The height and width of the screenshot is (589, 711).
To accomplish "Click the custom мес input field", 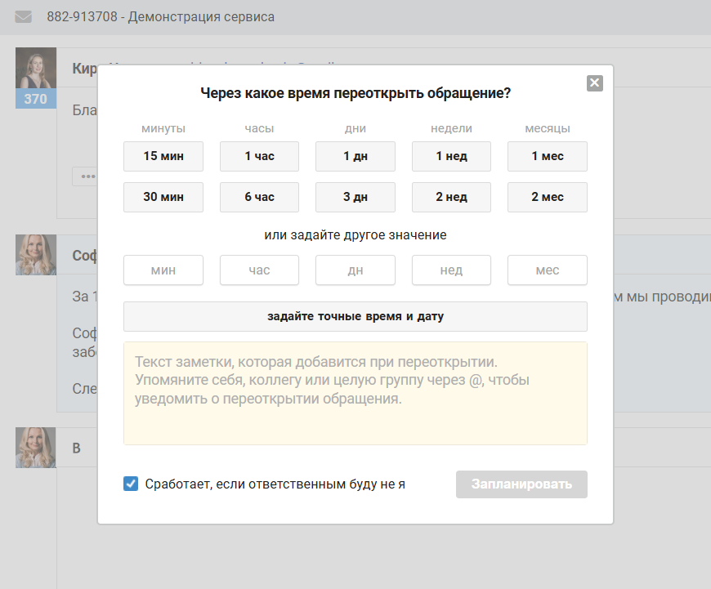I will (548, 270).
